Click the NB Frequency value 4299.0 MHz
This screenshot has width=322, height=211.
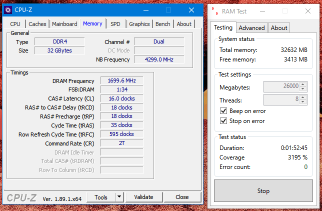point(159,59)
